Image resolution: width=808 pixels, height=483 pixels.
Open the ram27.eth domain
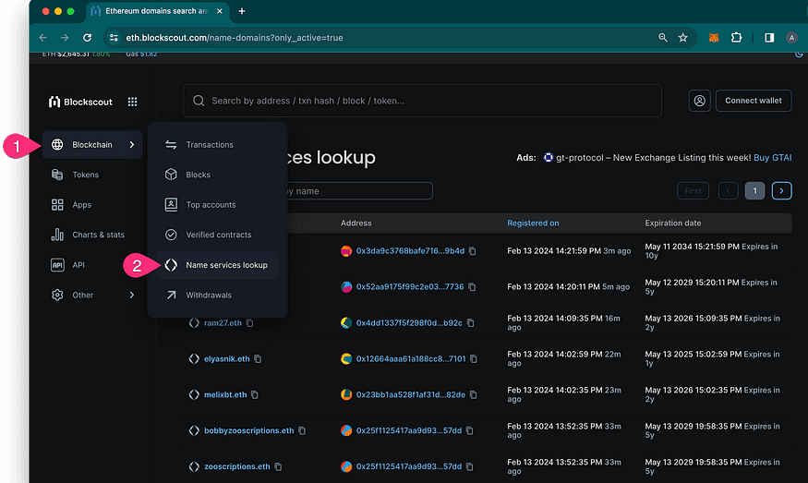223,322
